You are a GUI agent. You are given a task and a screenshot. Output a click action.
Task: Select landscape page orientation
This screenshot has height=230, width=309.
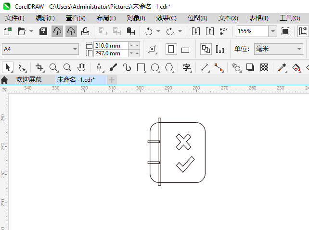pyautogui.click(x=185, y=50)
